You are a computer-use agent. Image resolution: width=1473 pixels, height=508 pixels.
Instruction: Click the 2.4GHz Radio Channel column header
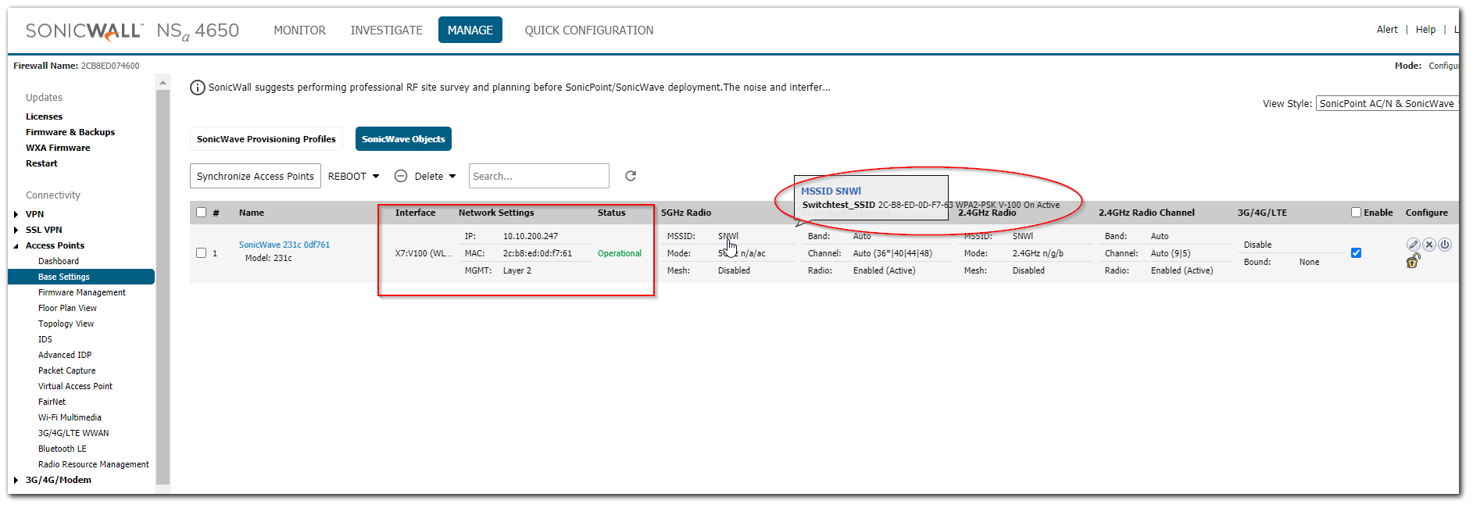click(1146, 213)
